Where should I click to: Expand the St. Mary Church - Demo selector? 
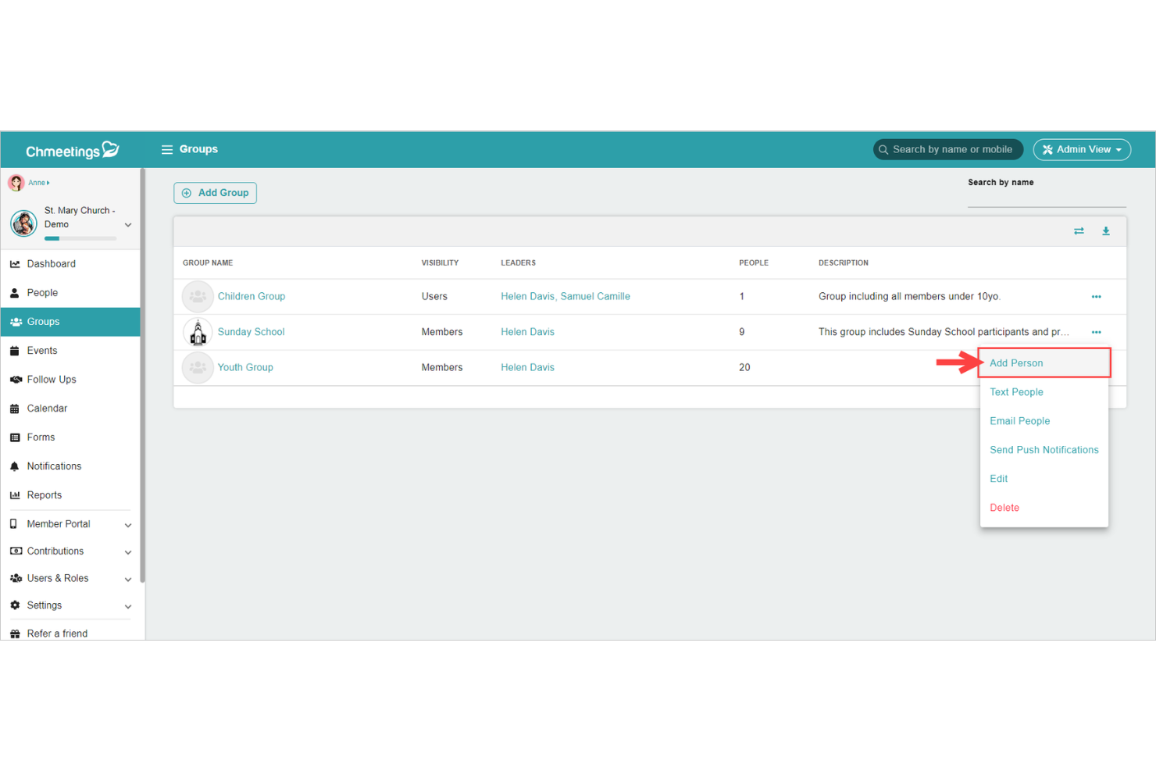tap(128, 224)
